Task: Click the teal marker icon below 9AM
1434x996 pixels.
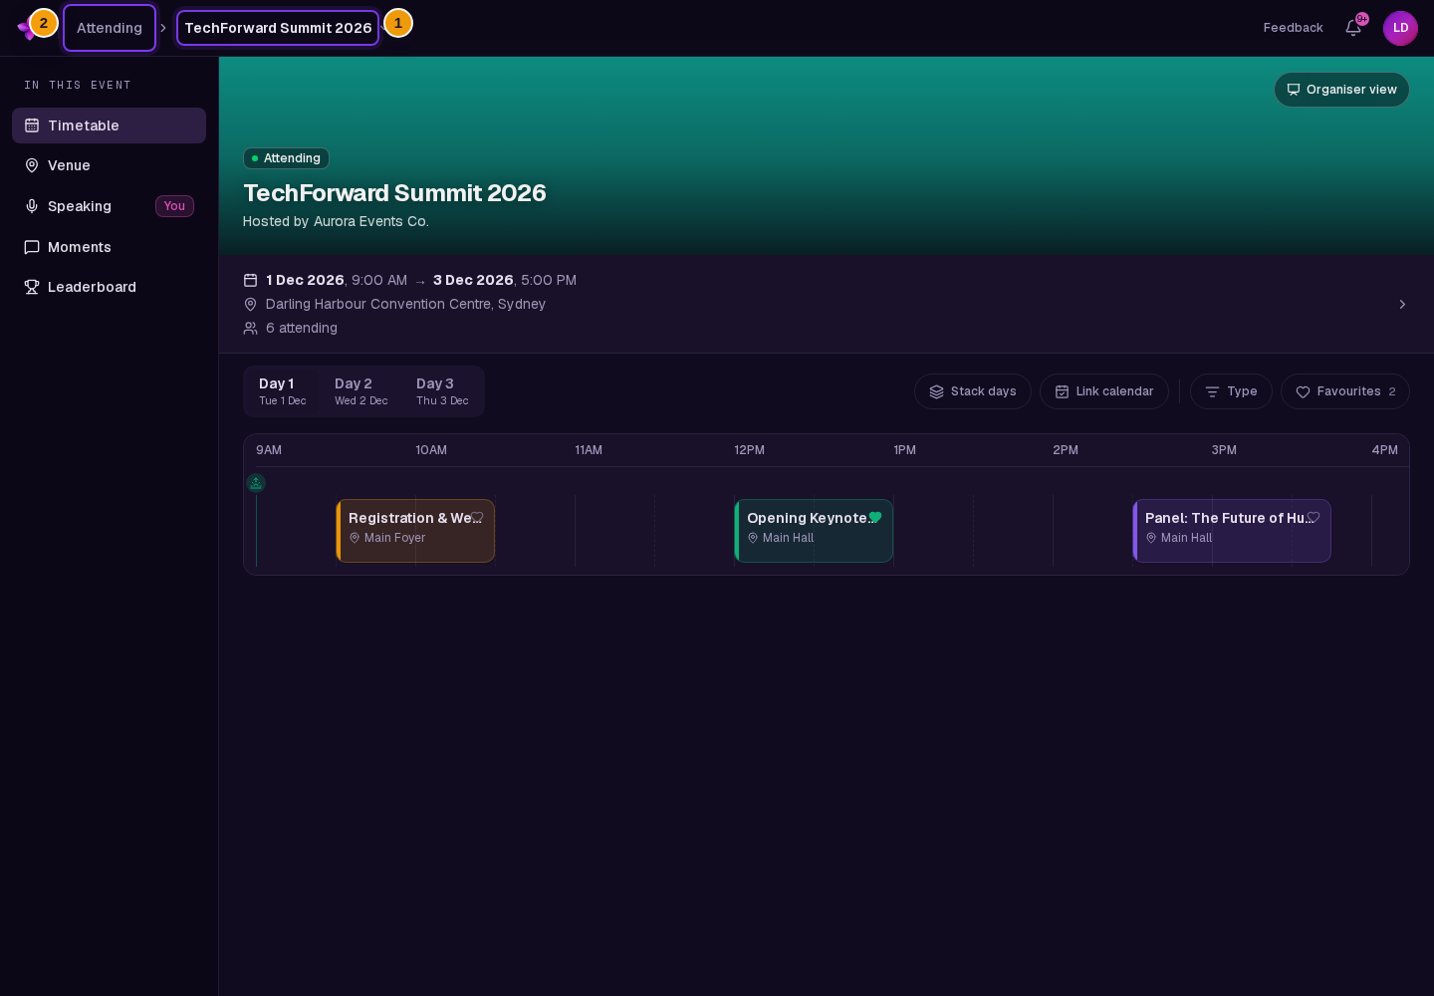Action: coord(256,483)
